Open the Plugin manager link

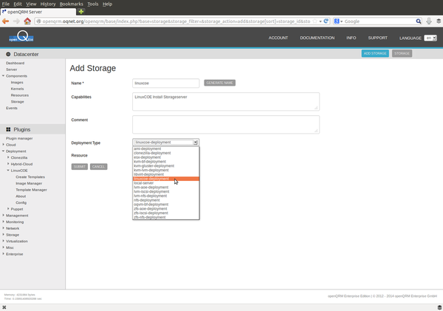pos(19,138)
